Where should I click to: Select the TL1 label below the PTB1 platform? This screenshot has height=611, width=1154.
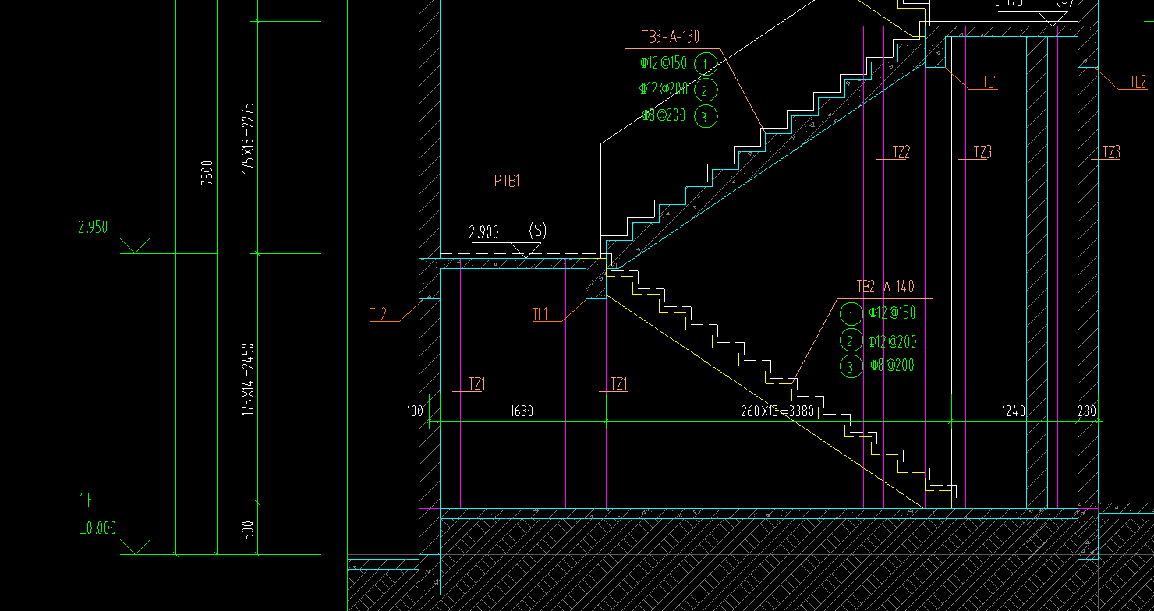[x=541, y=315]
